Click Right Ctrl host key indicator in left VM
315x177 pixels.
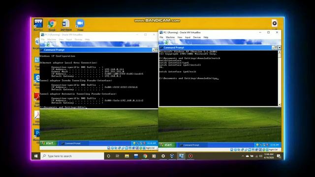pos(150,148)
